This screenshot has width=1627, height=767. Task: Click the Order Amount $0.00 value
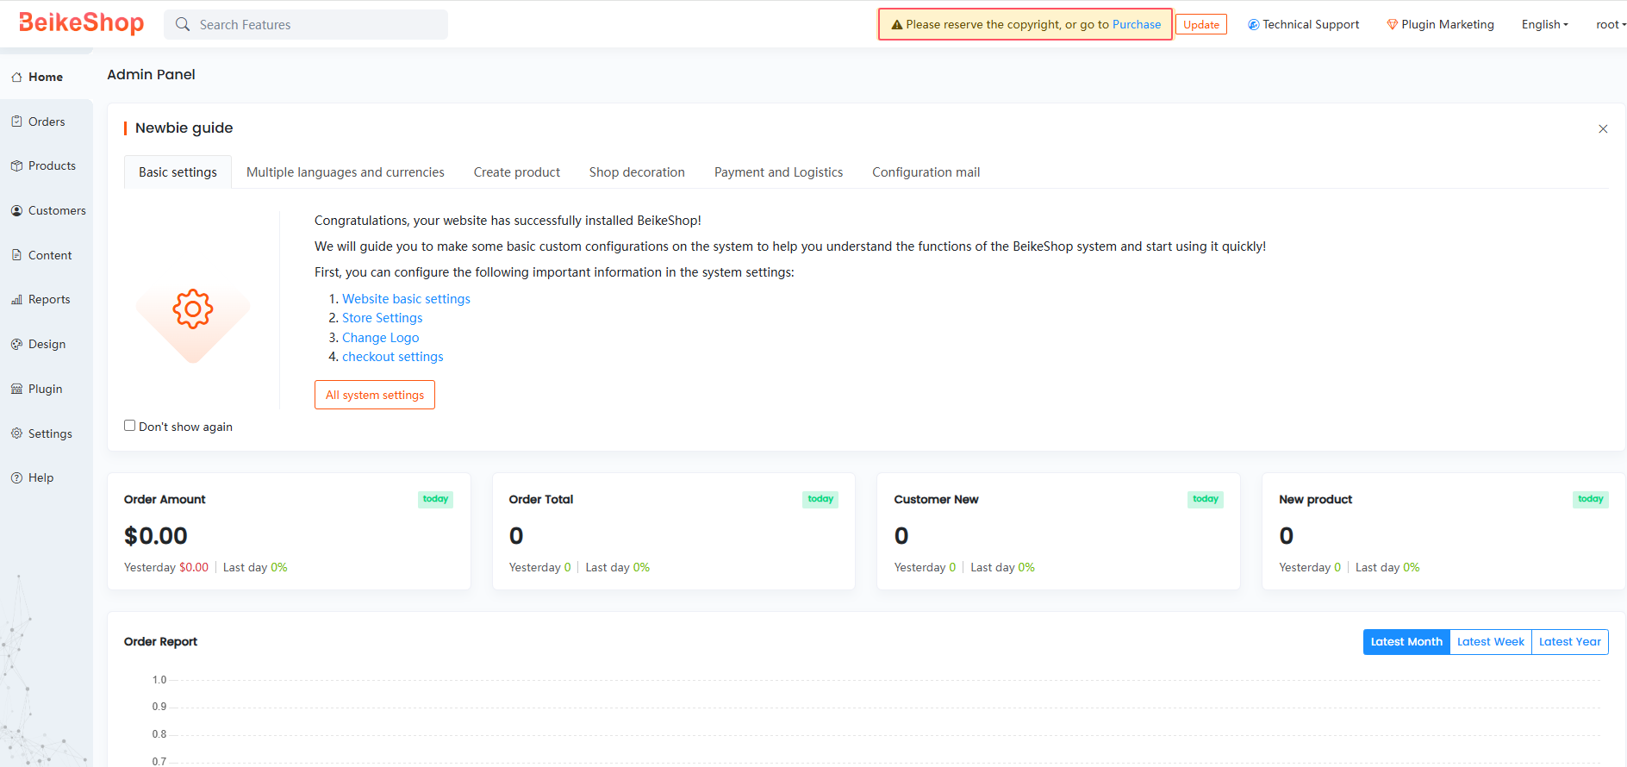156,536
